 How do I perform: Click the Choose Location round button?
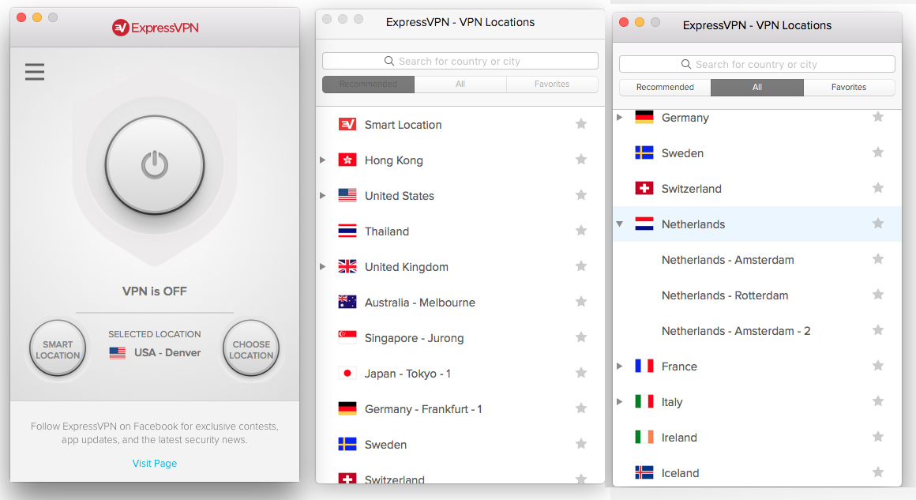click(x=251, y=349)
